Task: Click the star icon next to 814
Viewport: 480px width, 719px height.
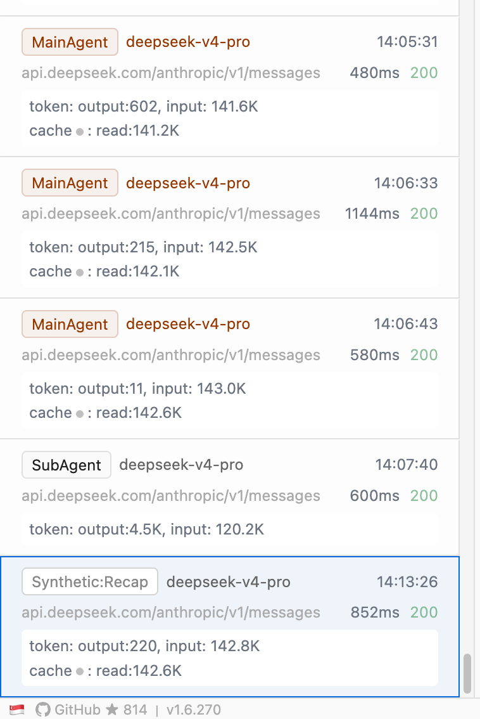Action: pyautogui.click(x=112, y=709)
